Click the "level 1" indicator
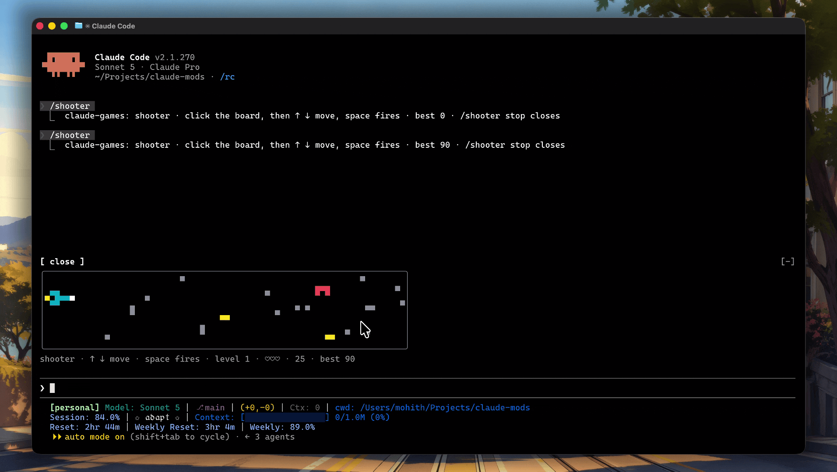 [232, 359]
